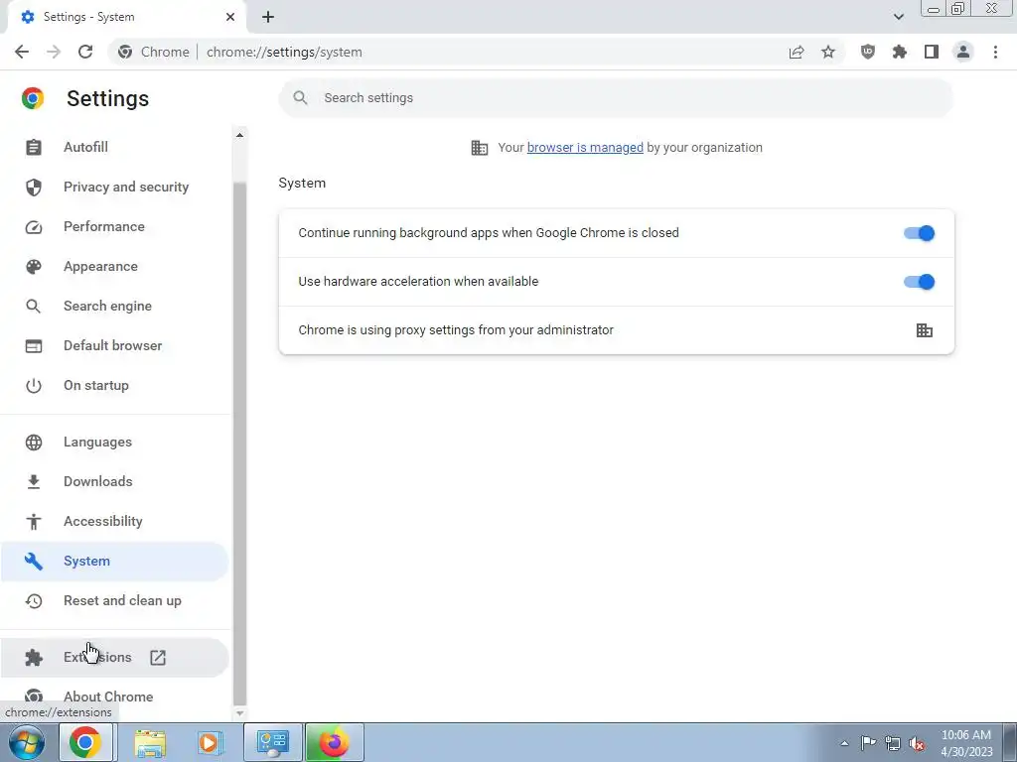Click sidebar scrollbar up arrow
Viewport: 1017px width, 762px height.
coord(239,135)
